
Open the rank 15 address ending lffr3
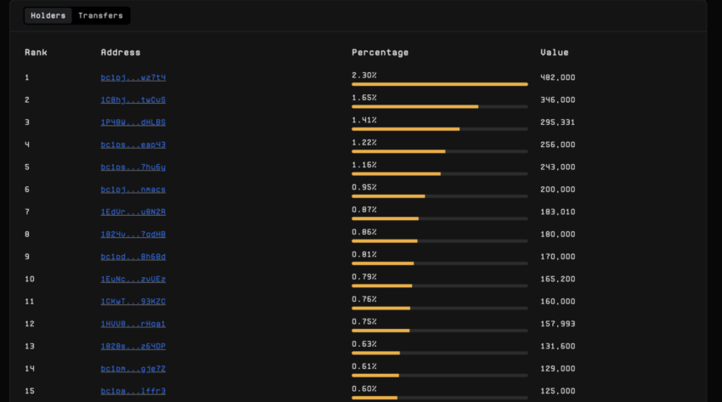coord(133,391)
